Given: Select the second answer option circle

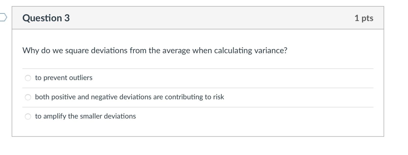Looking at the screenshot, I should click(x=28, y=97).
